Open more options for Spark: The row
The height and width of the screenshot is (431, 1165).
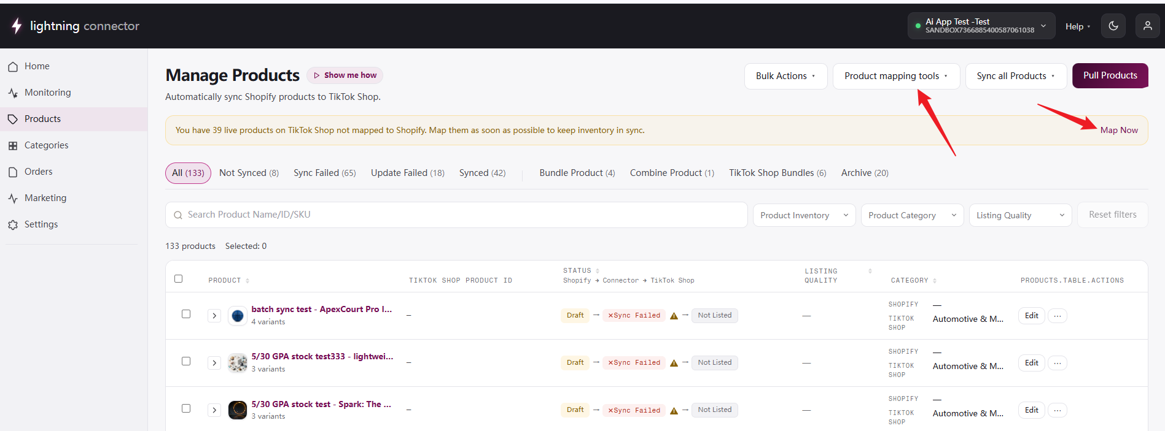coord(1058,411)
